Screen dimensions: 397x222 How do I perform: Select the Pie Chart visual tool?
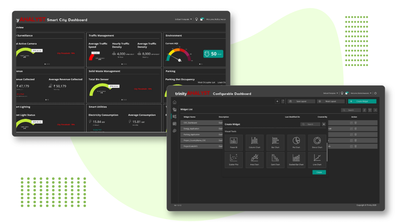pos(296,142)
